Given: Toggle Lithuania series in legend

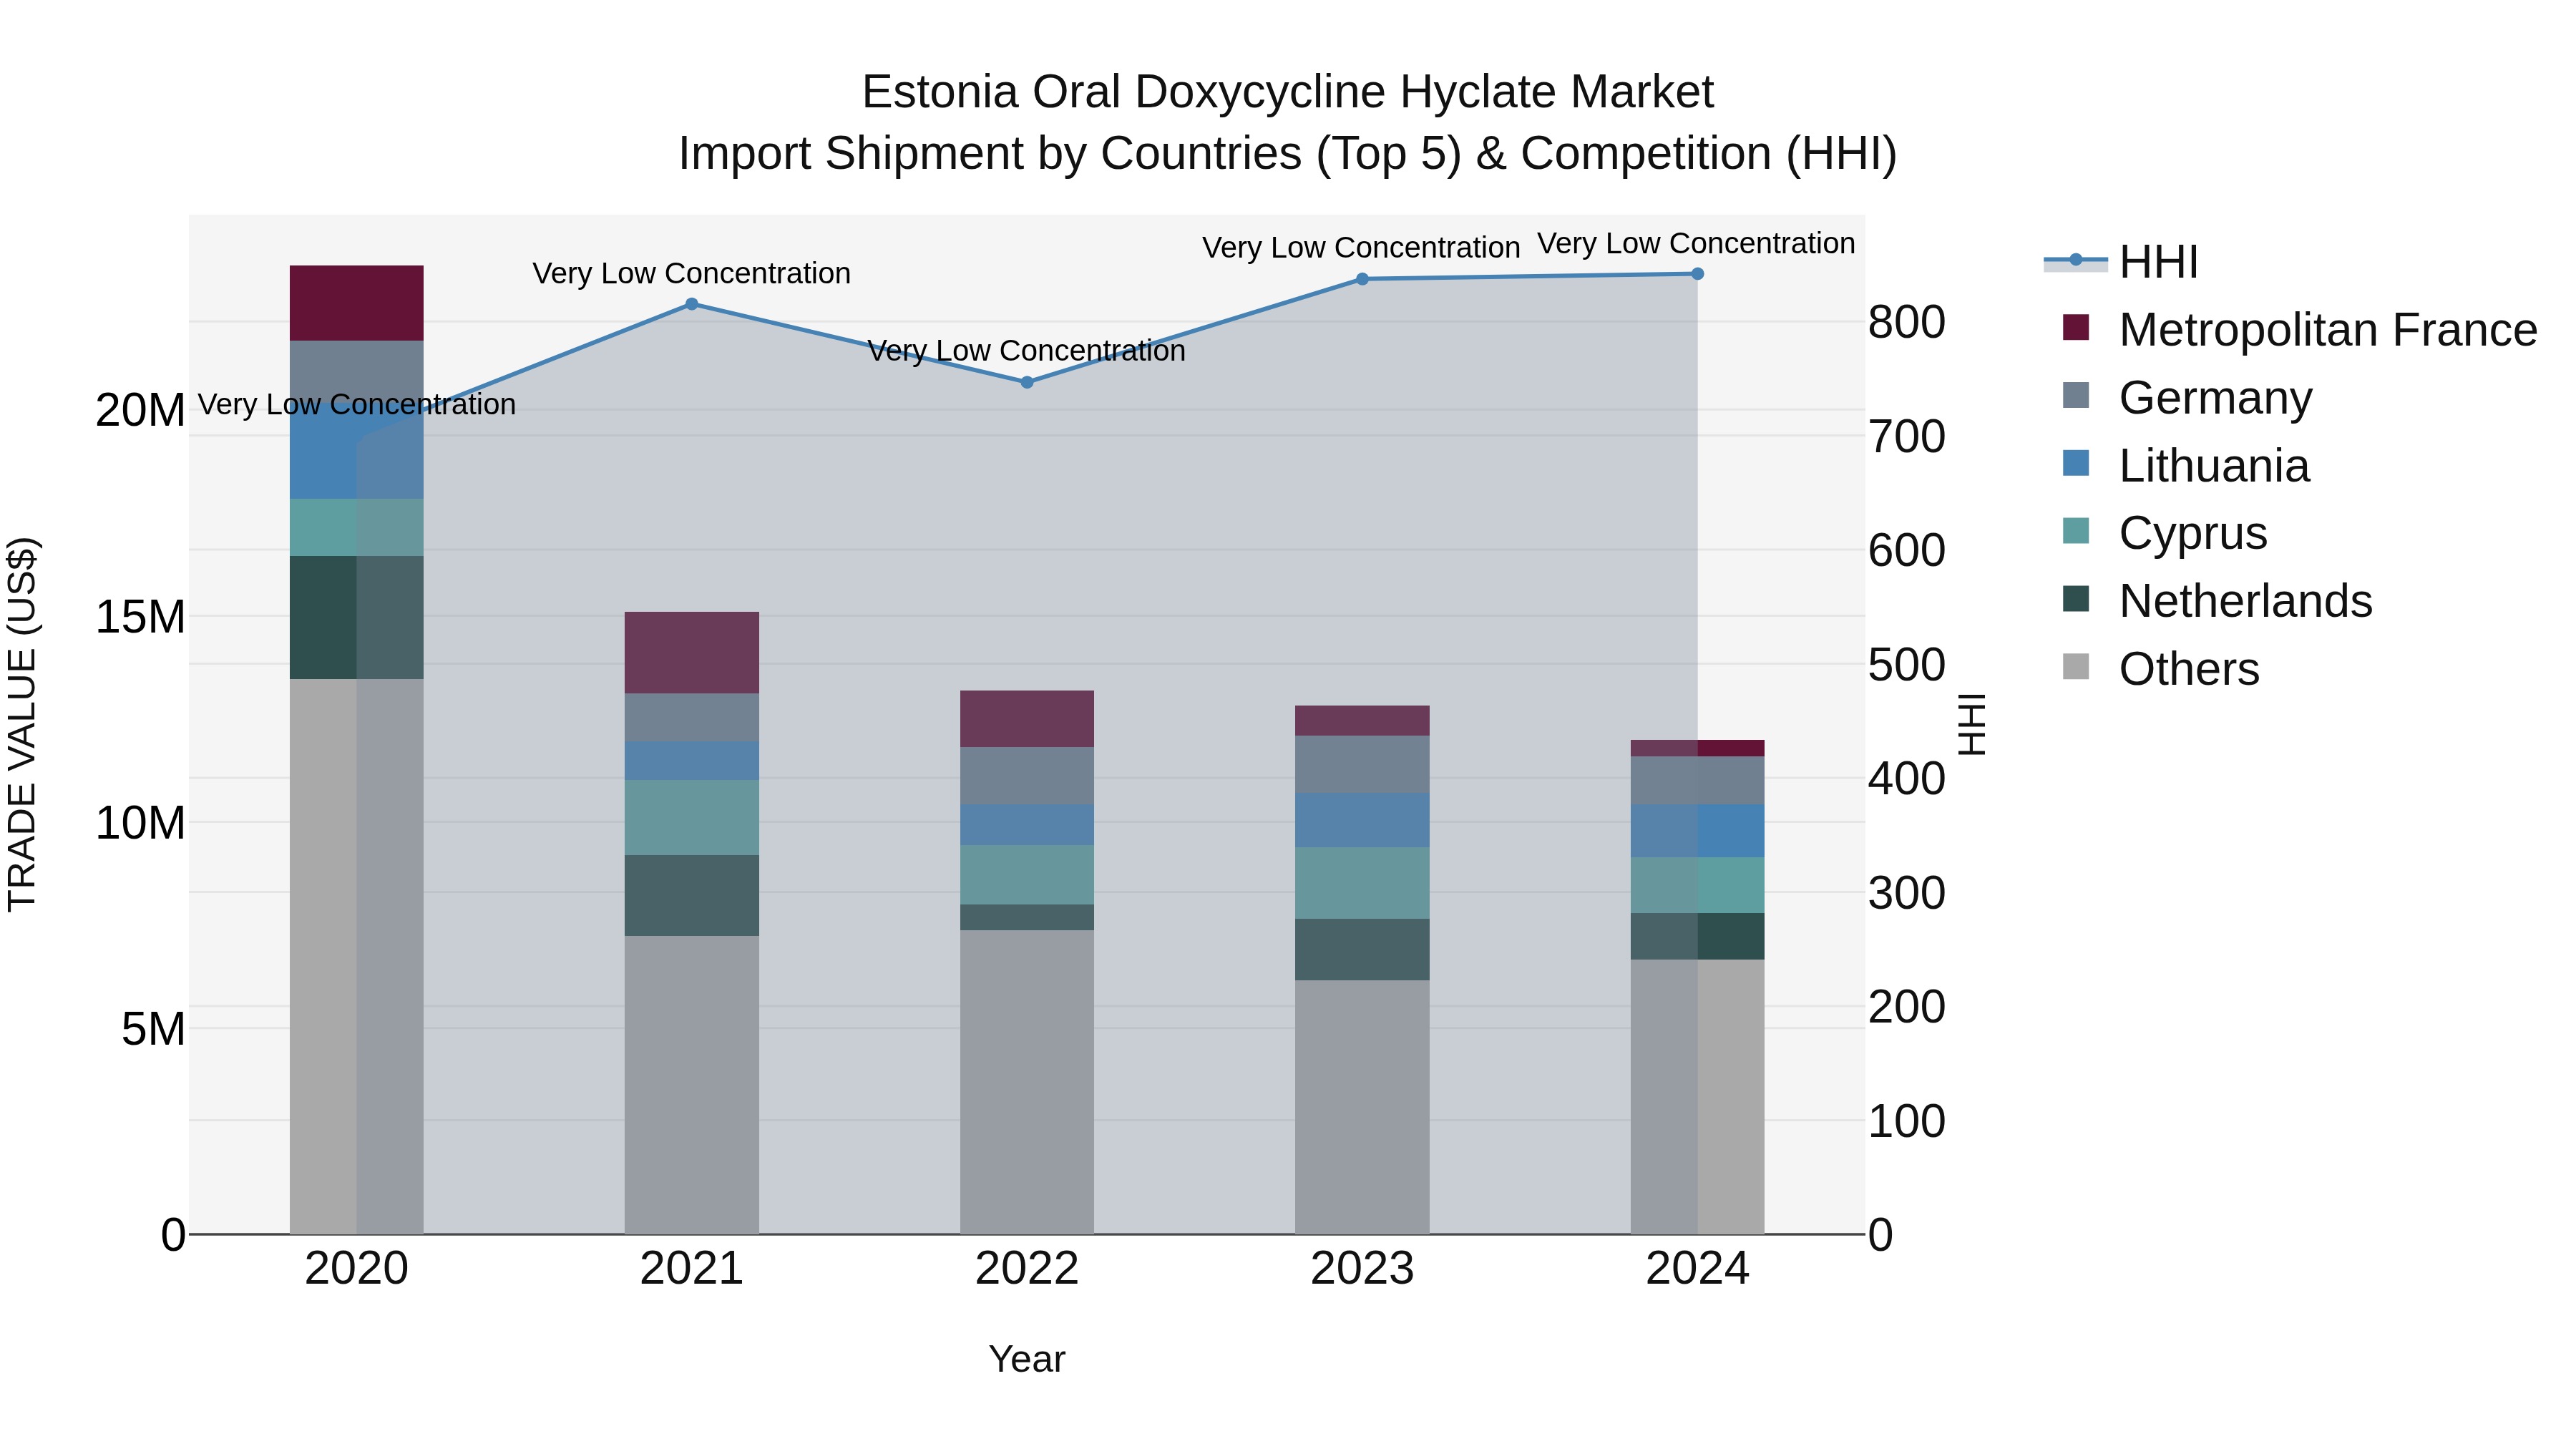Looking at the screenshot, I should pyautogui.click(x=2186, y=465).
